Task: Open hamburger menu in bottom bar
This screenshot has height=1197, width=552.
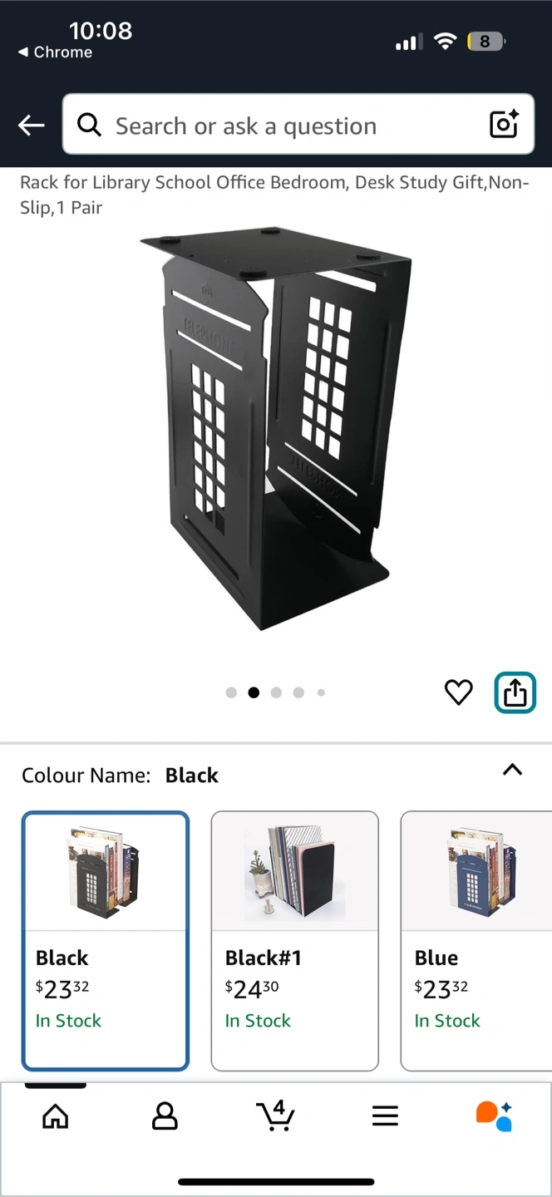Action: coord(385,1116)
